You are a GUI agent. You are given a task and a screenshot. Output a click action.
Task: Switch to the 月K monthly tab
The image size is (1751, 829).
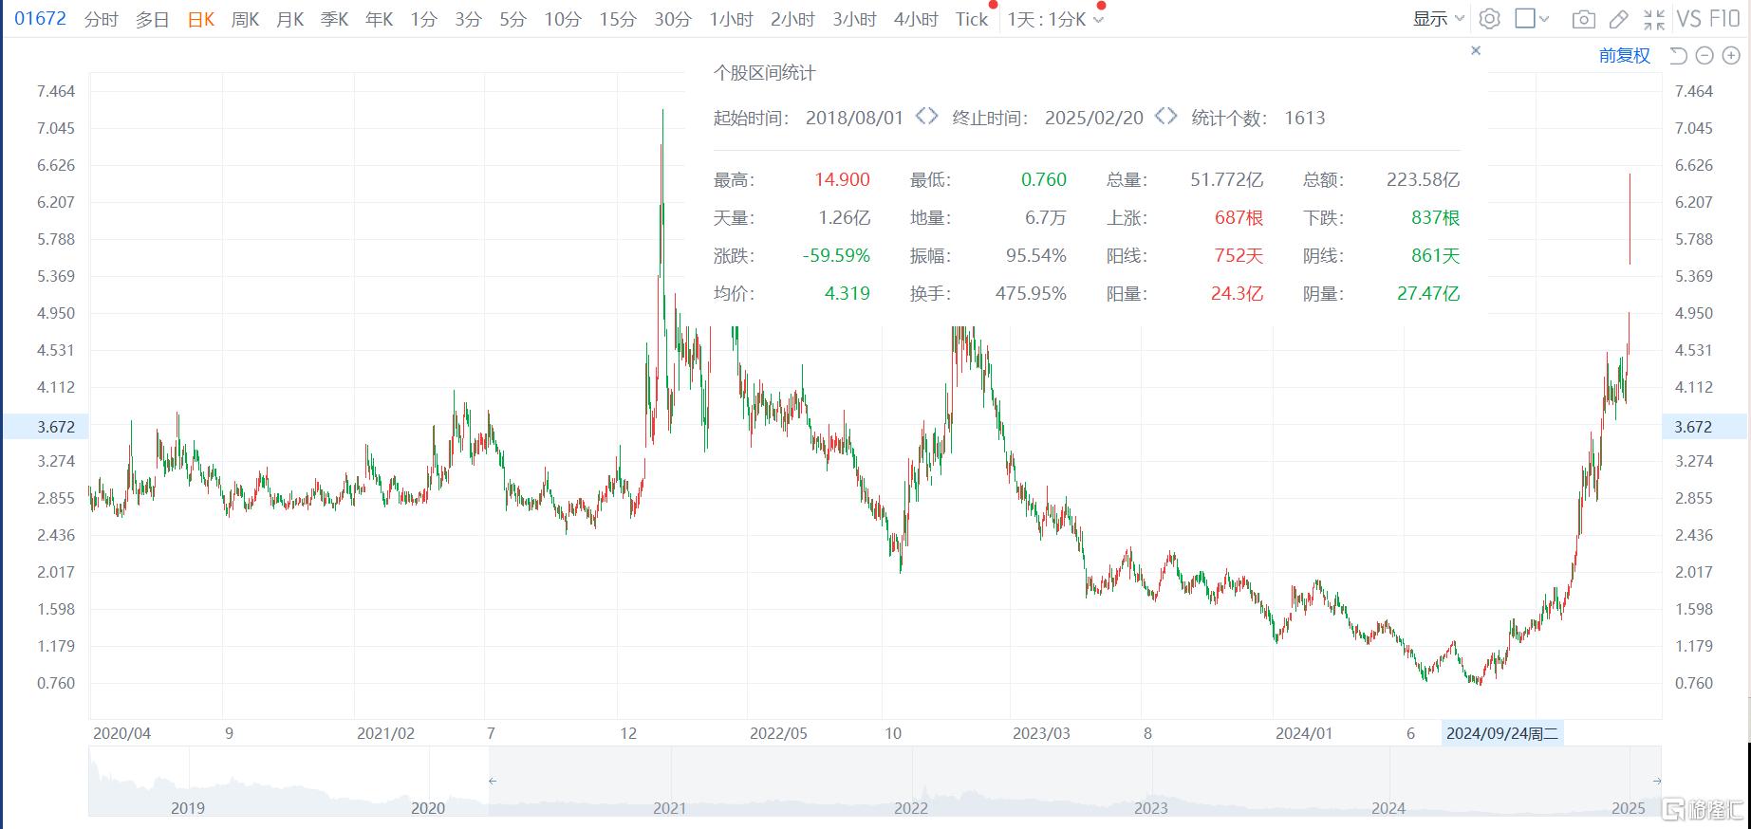[289, 20]
